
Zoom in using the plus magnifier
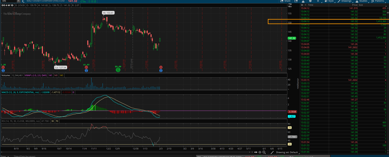coord(264,152)
